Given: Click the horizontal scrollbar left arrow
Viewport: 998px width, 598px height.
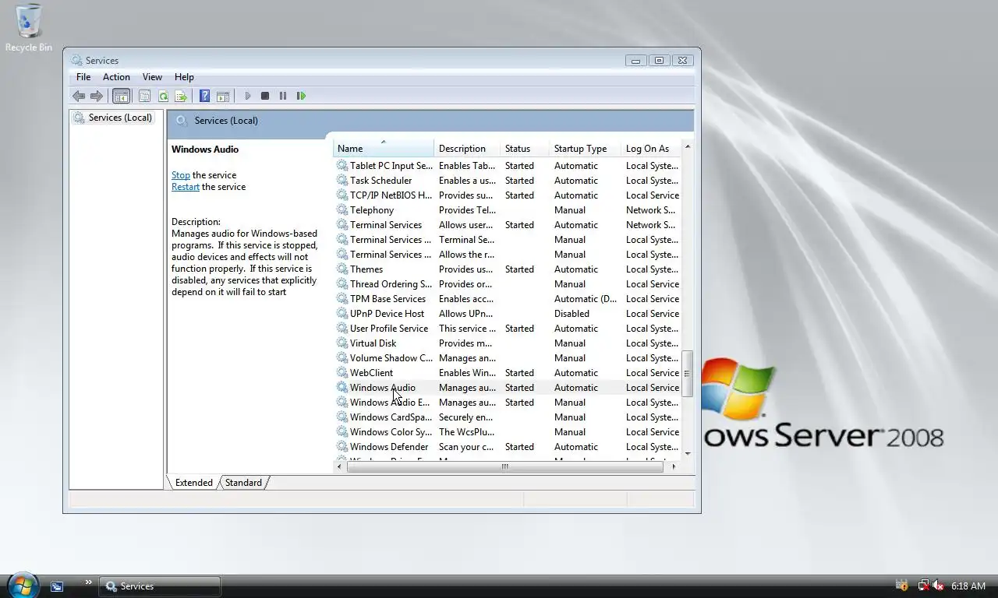Looking at the screenshot, I should click(340, 466).
